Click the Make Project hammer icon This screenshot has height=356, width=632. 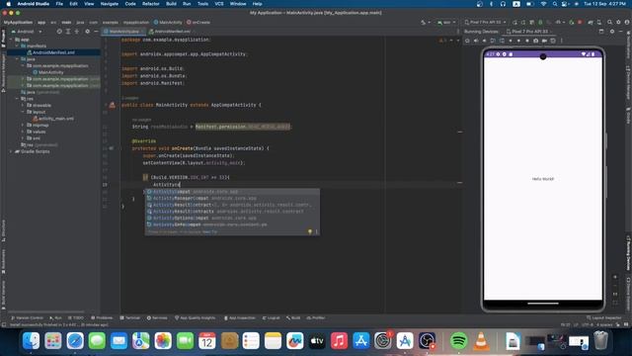424,22
